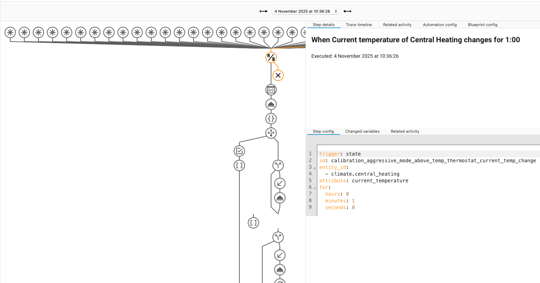Open Related activity tab beside Trace timeline
Viewport: 540px width, 283px height.
[x=397, y=25]
